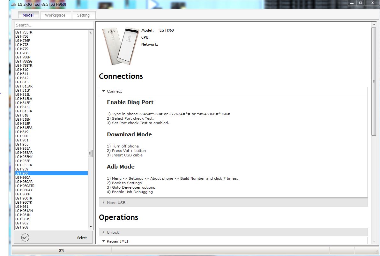Select highlighted LG H960 list entry
This screenshot has width=380, height=256.
pyautogui.click(x=51, y=173)
